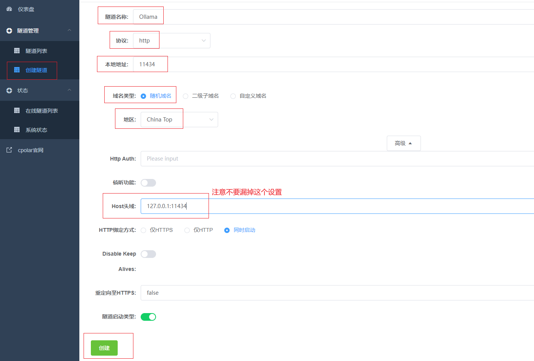The height and width of the screenshot is (361, 534).
Task: Click the grid icon beside 系统状态
Action: tap(17, 130)
